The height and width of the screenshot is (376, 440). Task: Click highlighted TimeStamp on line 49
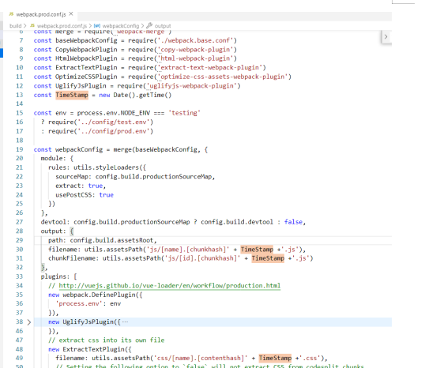tap(275, 358)
